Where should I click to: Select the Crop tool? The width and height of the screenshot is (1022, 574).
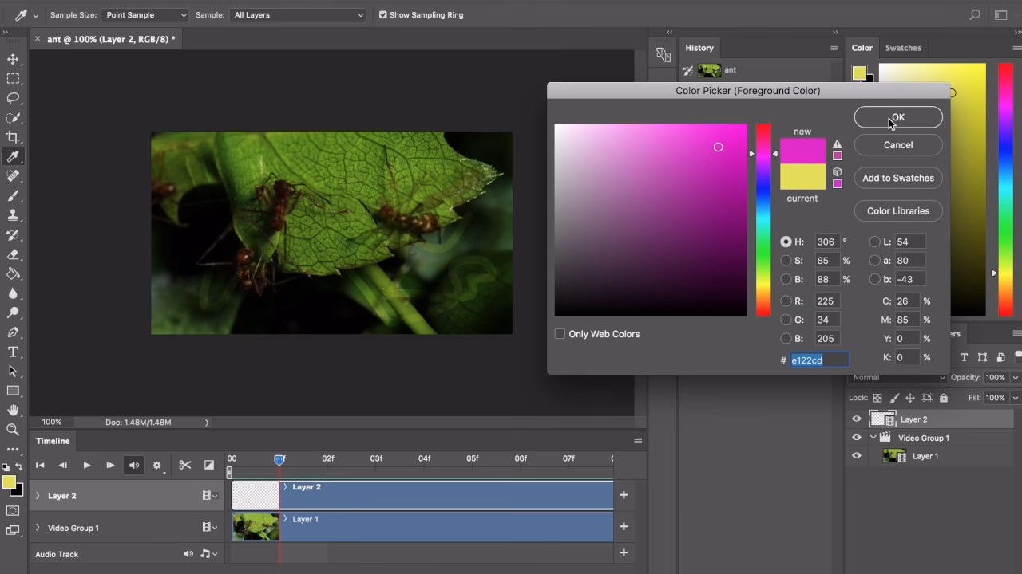(12, 137)
